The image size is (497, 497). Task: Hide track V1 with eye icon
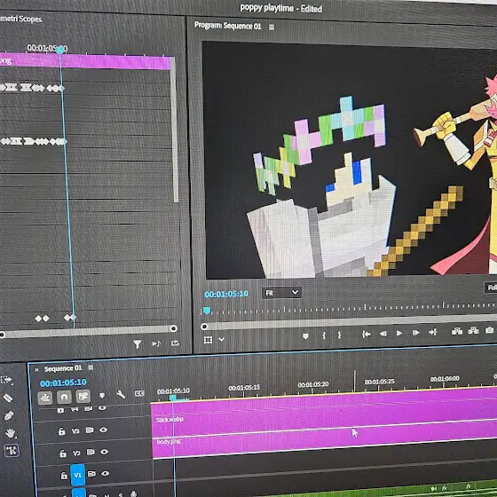coord(106,474)
